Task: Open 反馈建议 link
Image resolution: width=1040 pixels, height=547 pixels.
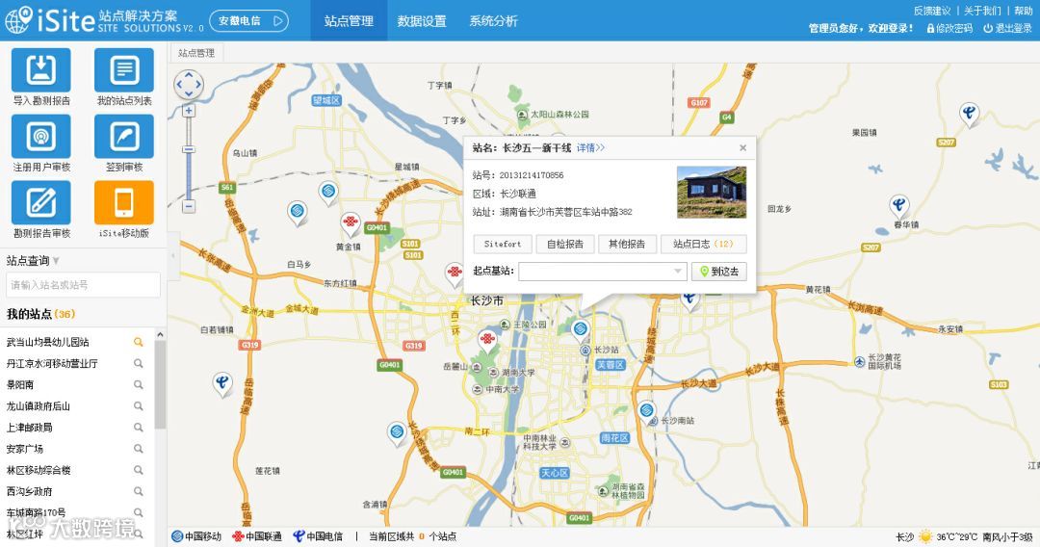Action: pos(932,11)
